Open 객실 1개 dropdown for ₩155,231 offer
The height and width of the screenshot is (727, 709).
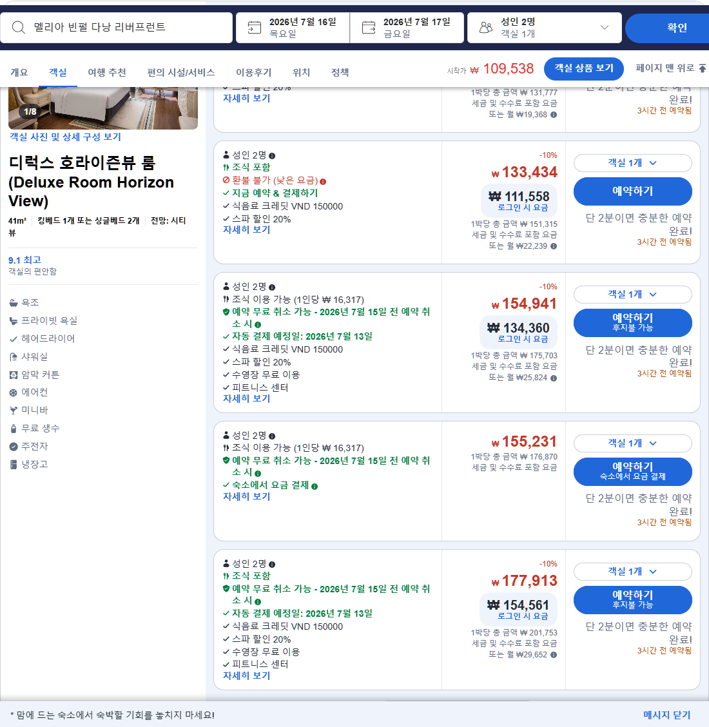click(632, 443)
